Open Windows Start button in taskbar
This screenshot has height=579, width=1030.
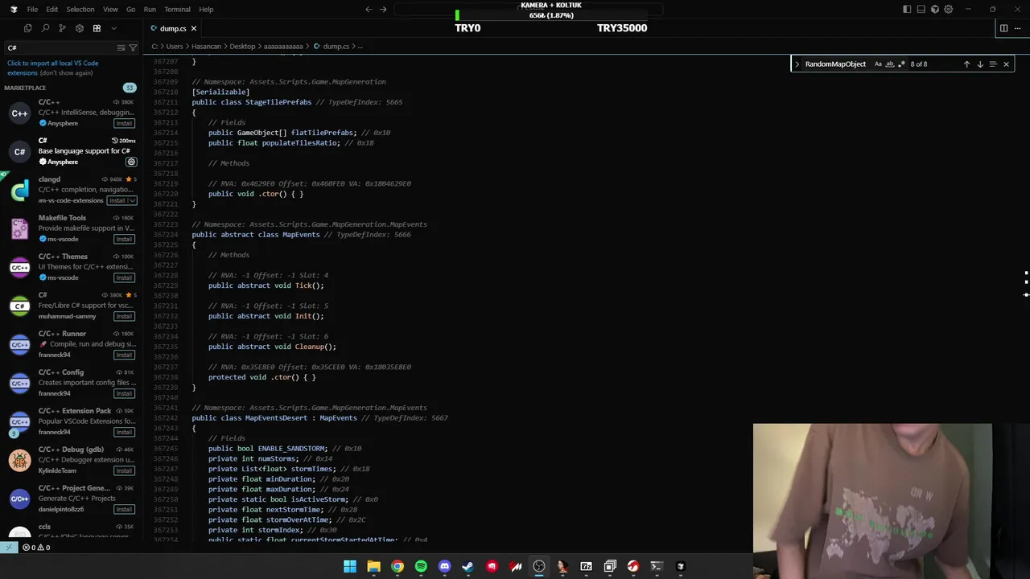350,566
